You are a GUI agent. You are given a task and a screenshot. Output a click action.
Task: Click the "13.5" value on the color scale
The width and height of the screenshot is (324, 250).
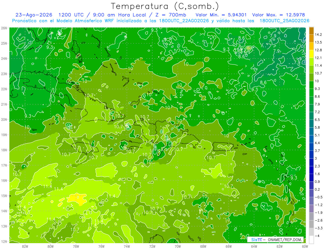coord(318,42)
